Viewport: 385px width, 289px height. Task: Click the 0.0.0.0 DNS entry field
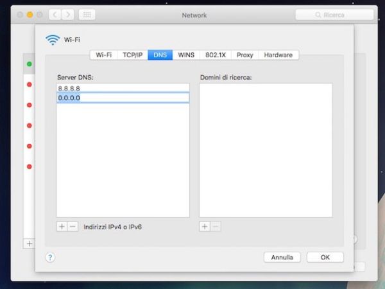[x=123, y=98]
